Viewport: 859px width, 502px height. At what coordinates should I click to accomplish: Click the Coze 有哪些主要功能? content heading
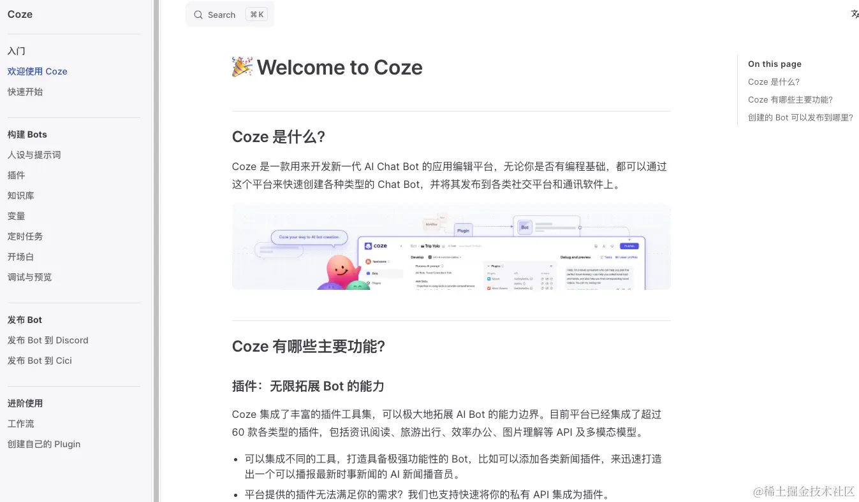(309, 347)
